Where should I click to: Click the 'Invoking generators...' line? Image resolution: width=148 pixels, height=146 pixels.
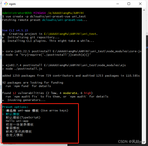pyautogui.click(x=24, y=100)
